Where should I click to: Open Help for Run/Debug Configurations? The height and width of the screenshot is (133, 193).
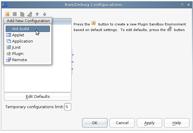pos(177,123)
